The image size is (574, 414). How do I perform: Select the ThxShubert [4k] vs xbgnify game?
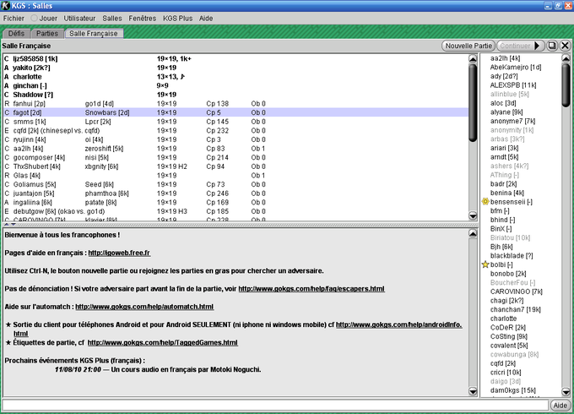tap(236, 166)
